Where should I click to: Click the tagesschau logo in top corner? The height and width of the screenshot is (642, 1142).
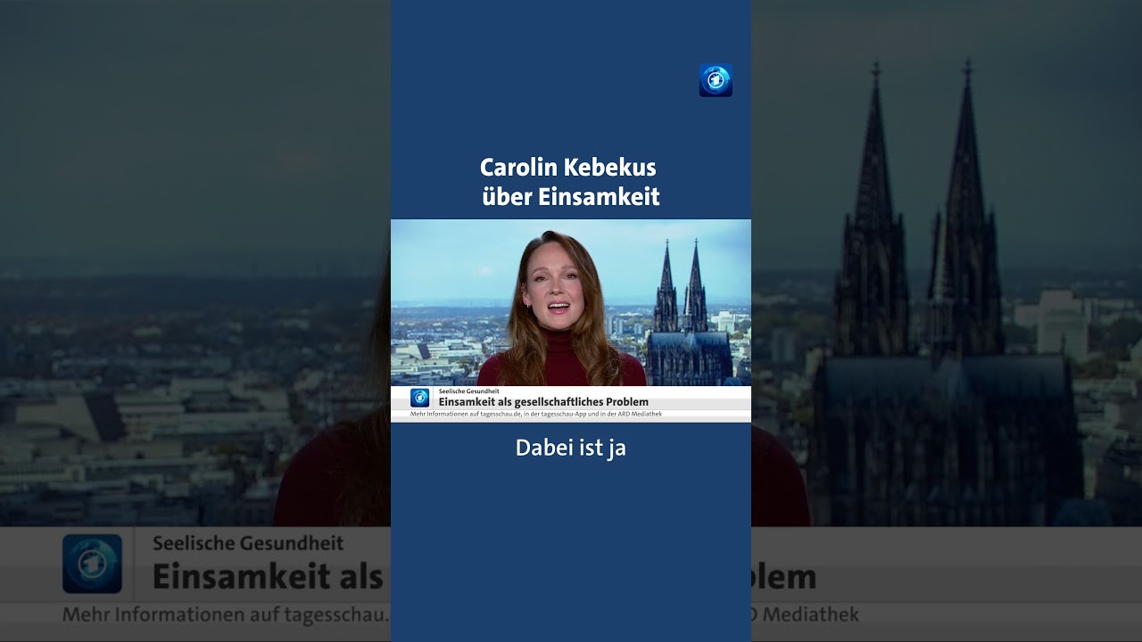[716, 80]
